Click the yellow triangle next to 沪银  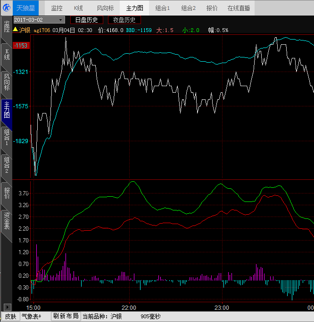pyautogui.click(x=15, y=30)
